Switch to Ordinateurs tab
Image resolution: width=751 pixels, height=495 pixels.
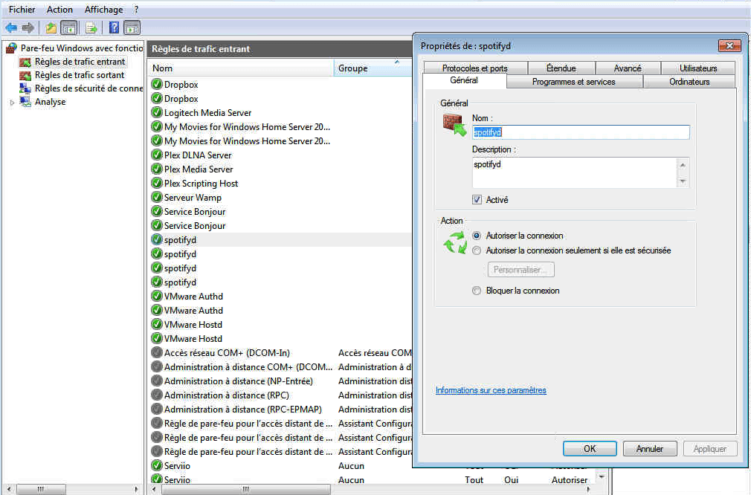[x=689, y=82]
